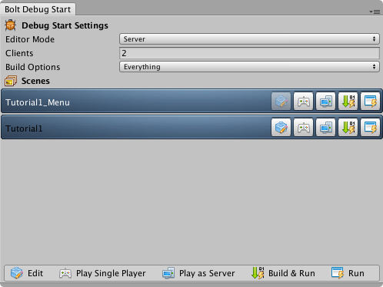Click Build & Run icon for Tutorial1_Menu
Image resolution: width=383 pixels, height=287 pixels.
tap(348, 102)
